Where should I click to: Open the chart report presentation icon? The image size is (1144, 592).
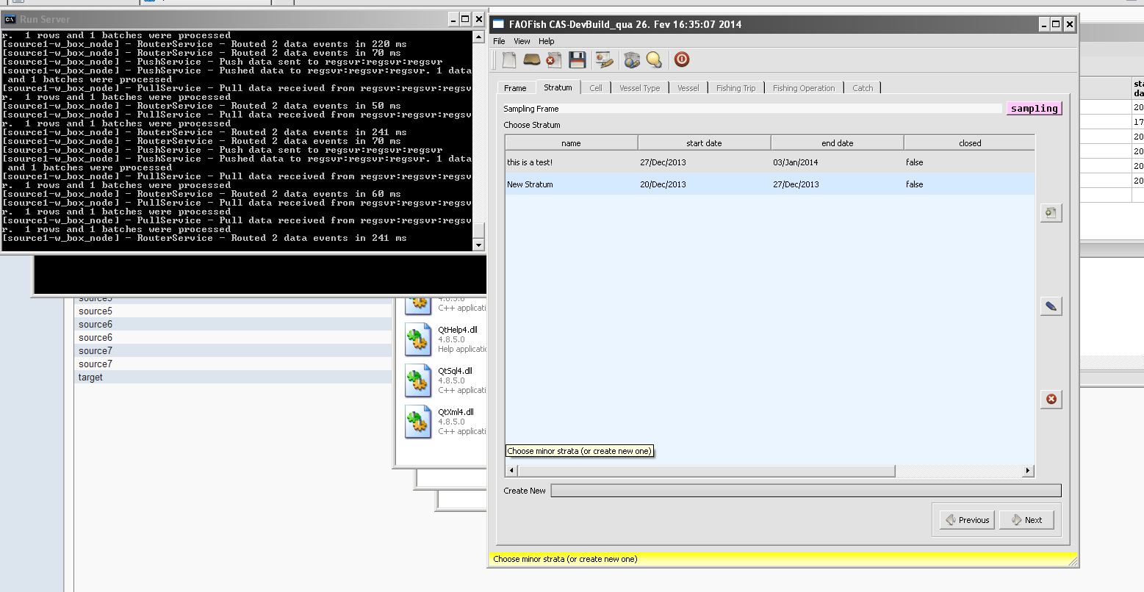tap(604, 60)
